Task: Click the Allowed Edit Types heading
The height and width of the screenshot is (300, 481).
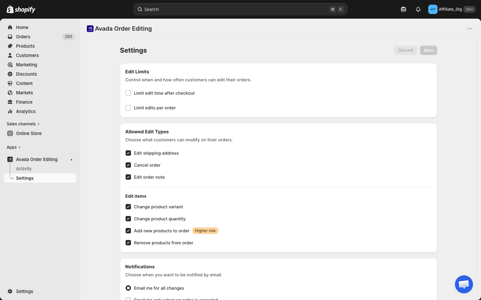Action: [x=147, y=132]
